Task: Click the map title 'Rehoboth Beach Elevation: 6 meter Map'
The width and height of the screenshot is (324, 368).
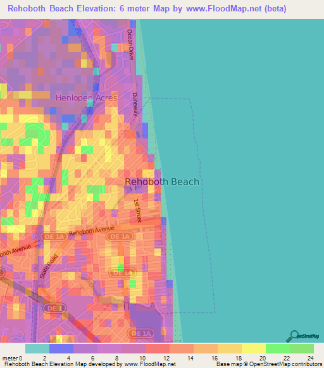Action: tap(89, 9)
